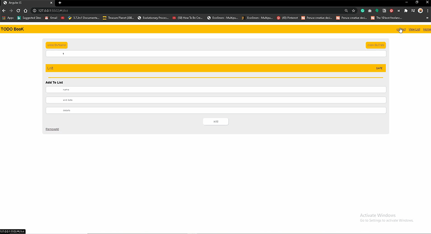Click the RemoveAll link
Screen dimensions: 431x234
tap(52, 129)
